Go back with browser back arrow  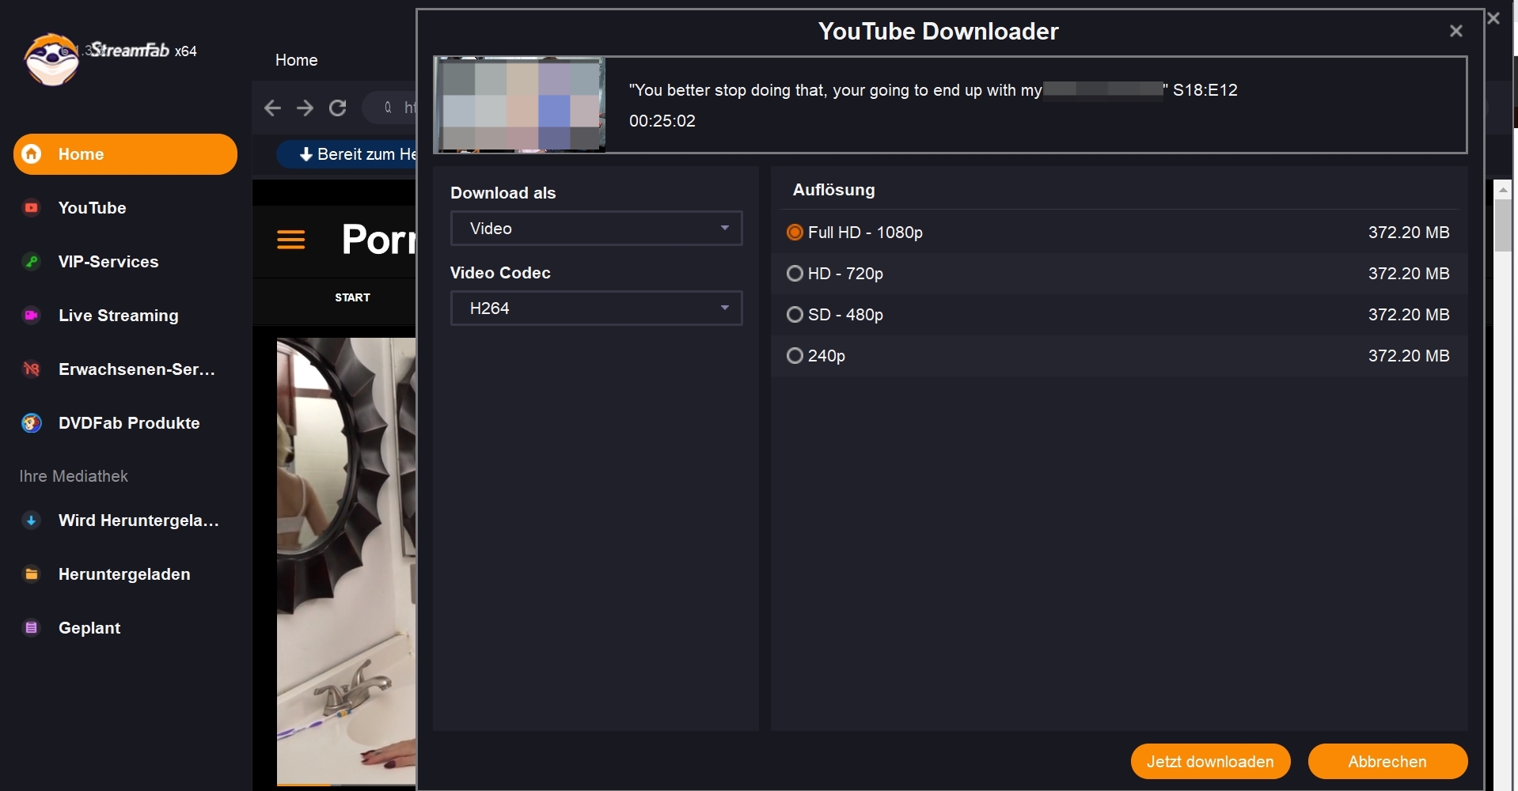point(272,108)
